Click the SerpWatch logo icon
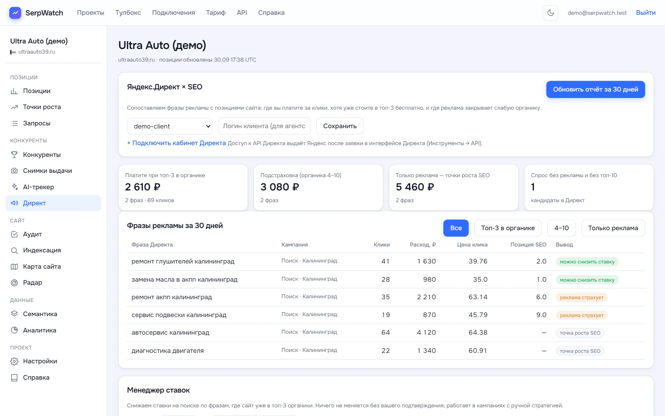This screenshot has width=665, height=416. point(15,13)
